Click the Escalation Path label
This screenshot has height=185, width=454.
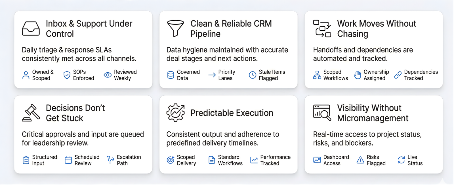pyautogui.click(x=129, y=160)
